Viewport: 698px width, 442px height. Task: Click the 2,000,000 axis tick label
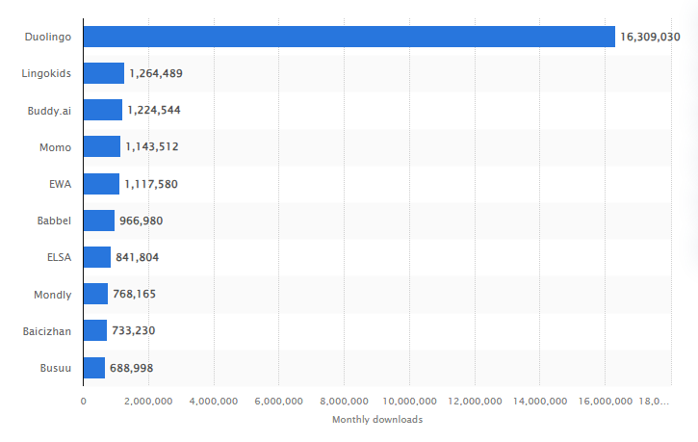[148, 401]
